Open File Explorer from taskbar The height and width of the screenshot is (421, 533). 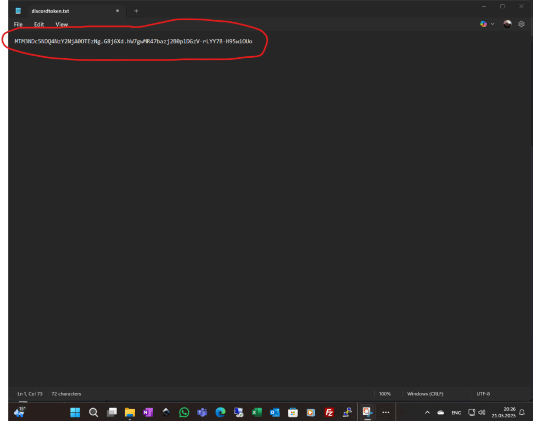[x=130, y=413]
